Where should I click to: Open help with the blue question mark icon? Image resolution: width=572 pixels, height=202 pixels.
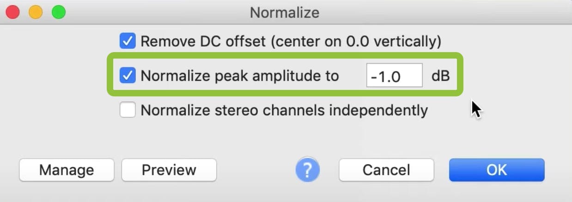(x=307, y=170)
